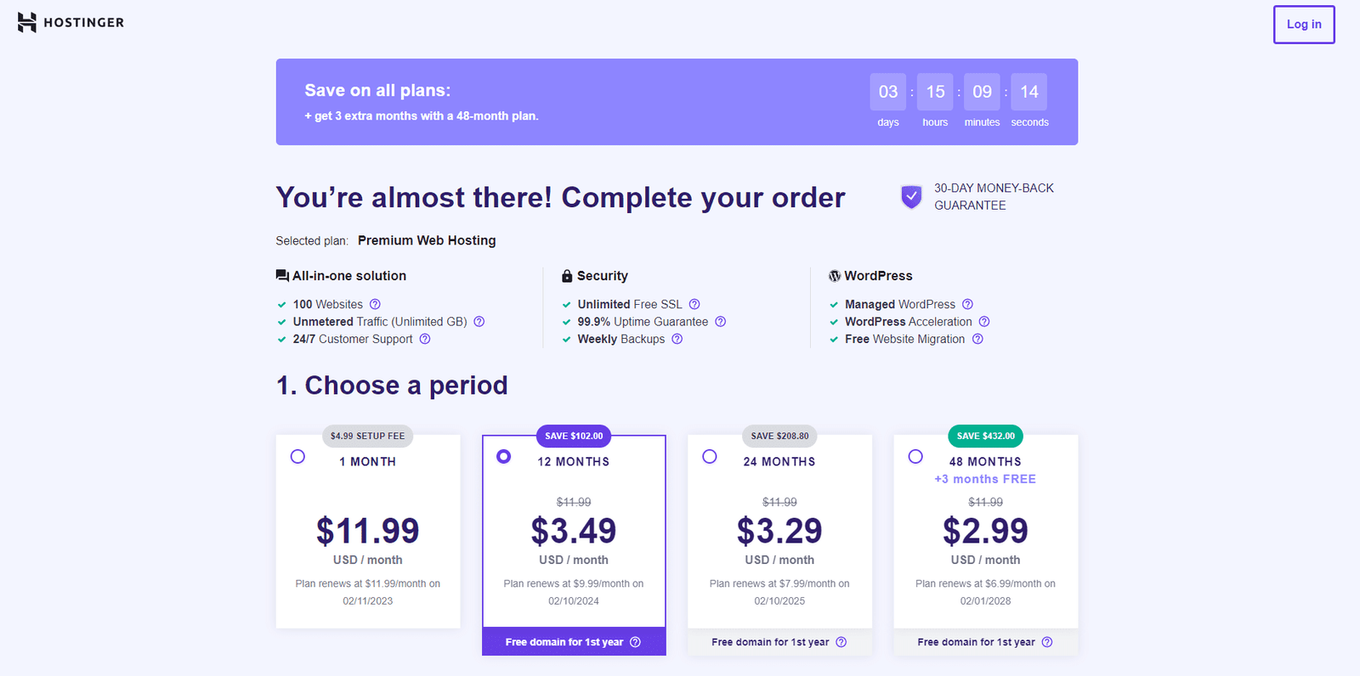Click Free Website Migration help icon
Image resolution: width=1360 pixels, height=676 pixels.
click(977, 339)
